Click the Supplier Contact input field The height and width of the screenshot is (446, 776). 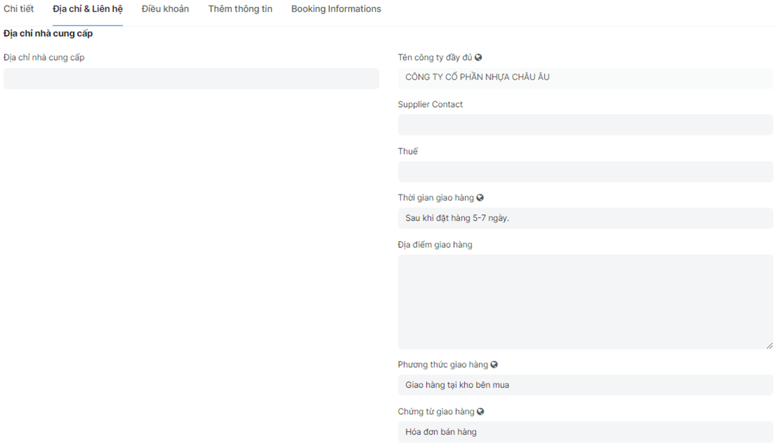585,124
